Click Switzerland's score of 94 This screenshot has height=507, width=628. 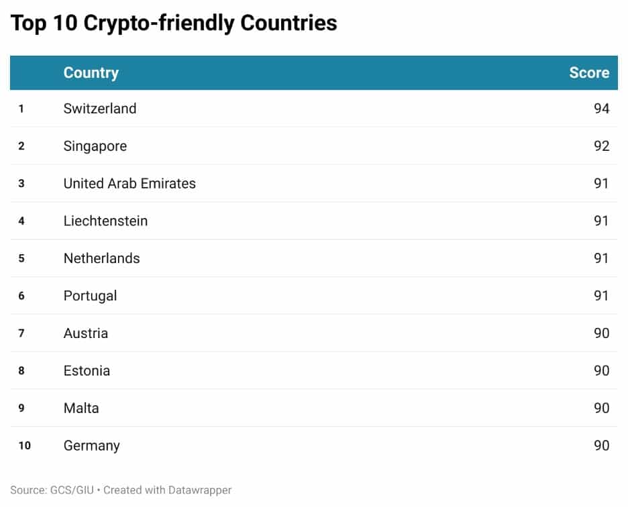click(x=601, y=109)
